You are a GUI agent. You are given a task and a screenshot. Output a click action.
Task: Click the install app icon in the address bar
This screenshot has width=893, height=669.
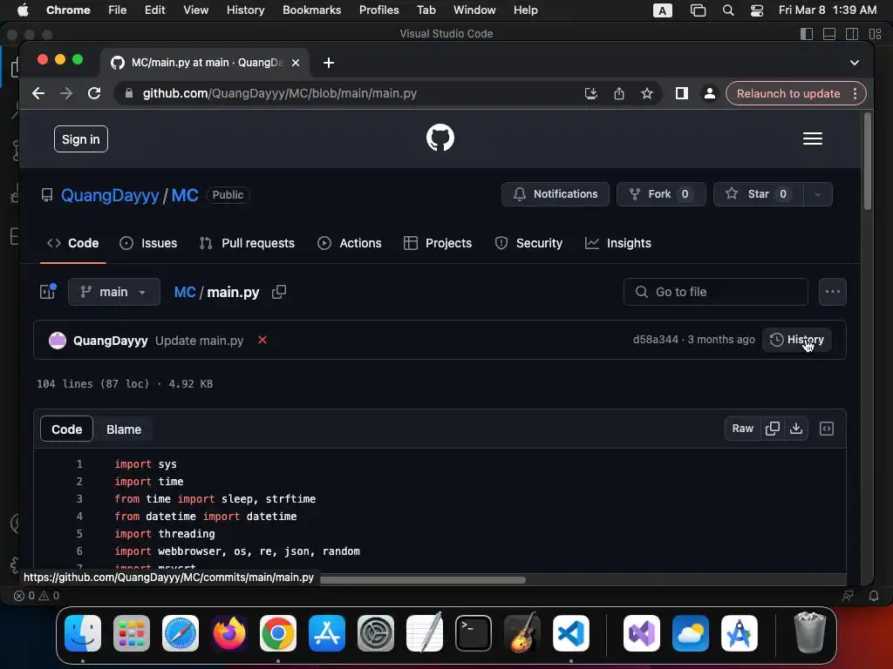[x=591, y=93]
